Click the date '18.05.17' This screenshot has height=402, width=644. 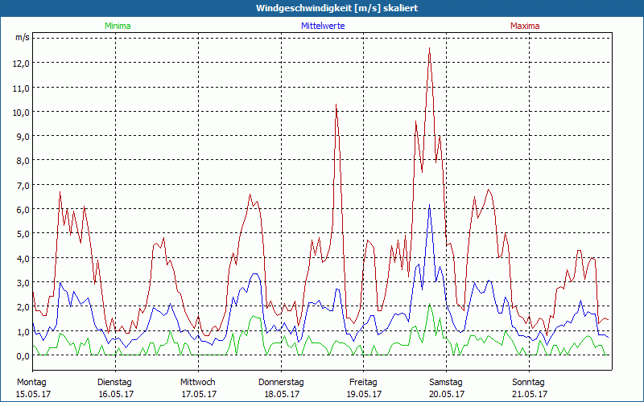282,395
